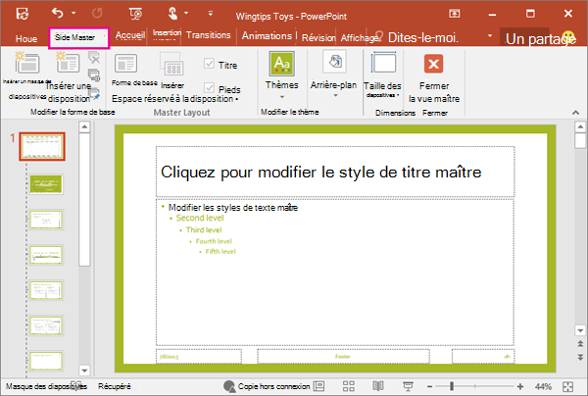Click the 'Third level' bullet text

click(x=204, y=230)
